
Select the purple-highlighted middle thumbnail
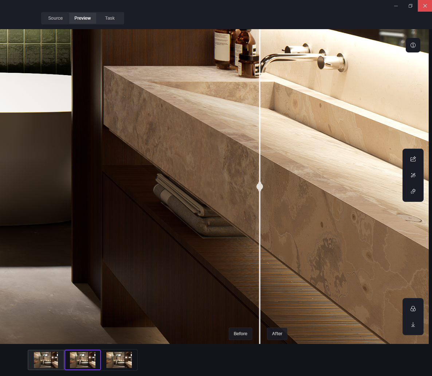point(83,360)
